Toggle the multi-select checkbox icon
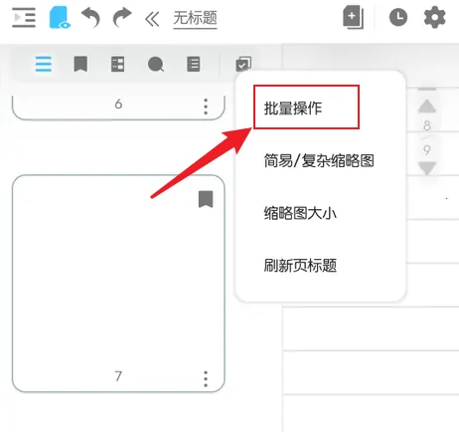459x432 pixels. 243,64
